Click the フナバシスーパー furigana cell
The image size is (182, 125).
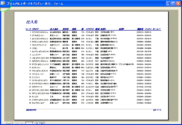[38, 74]
